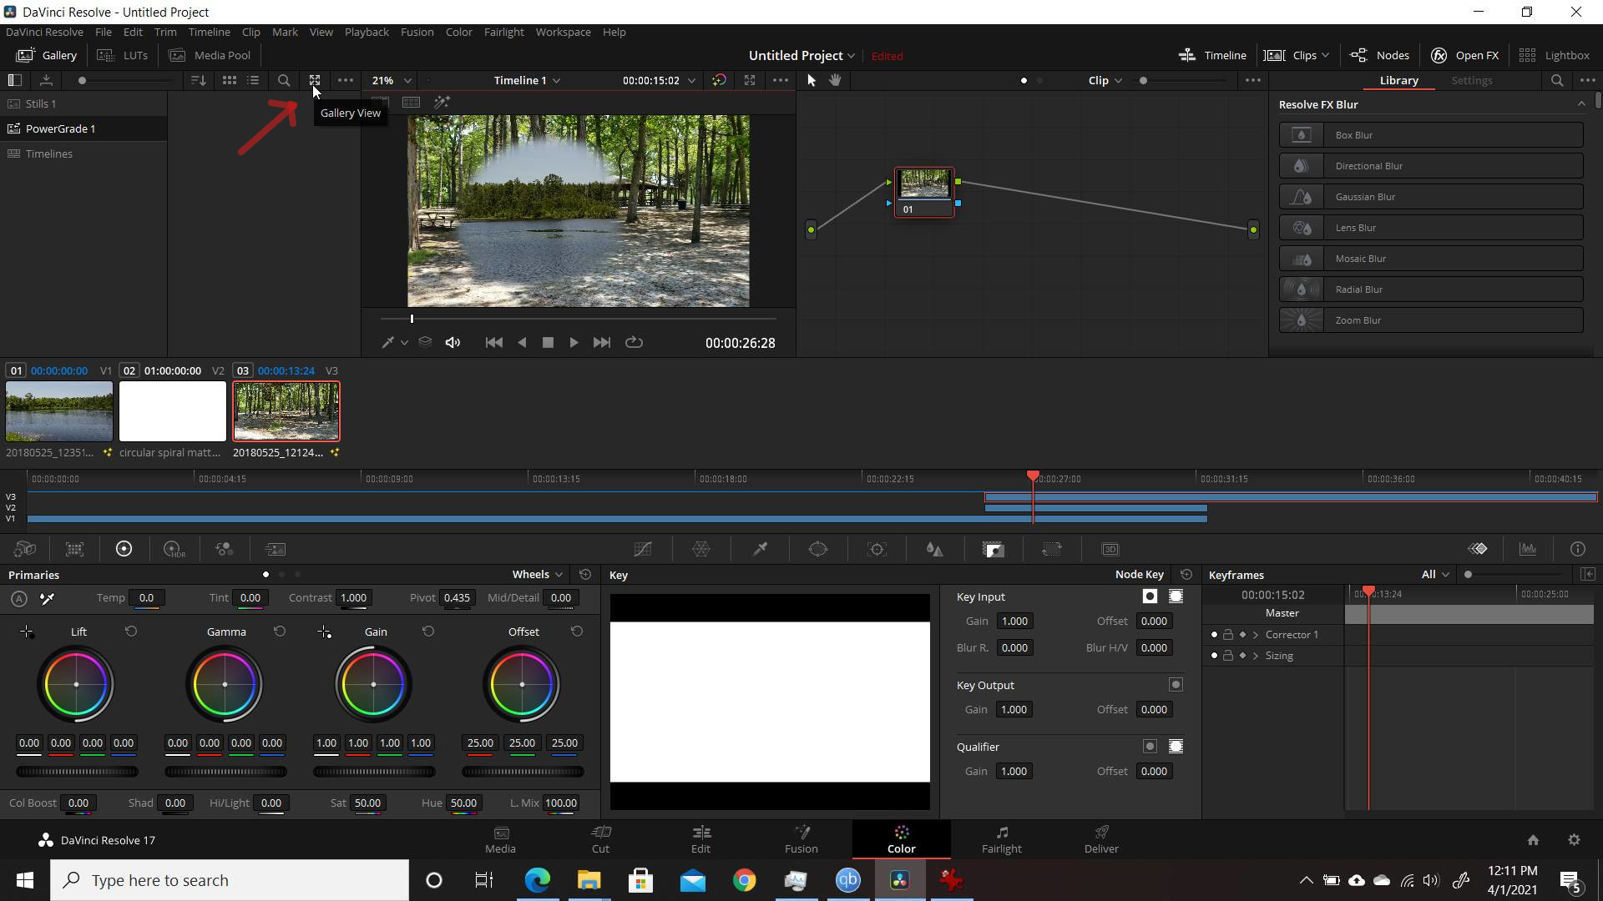The image size is (1603, 901).
Task: Open the Tracker palette icon
Action: [x=877, y=549]
